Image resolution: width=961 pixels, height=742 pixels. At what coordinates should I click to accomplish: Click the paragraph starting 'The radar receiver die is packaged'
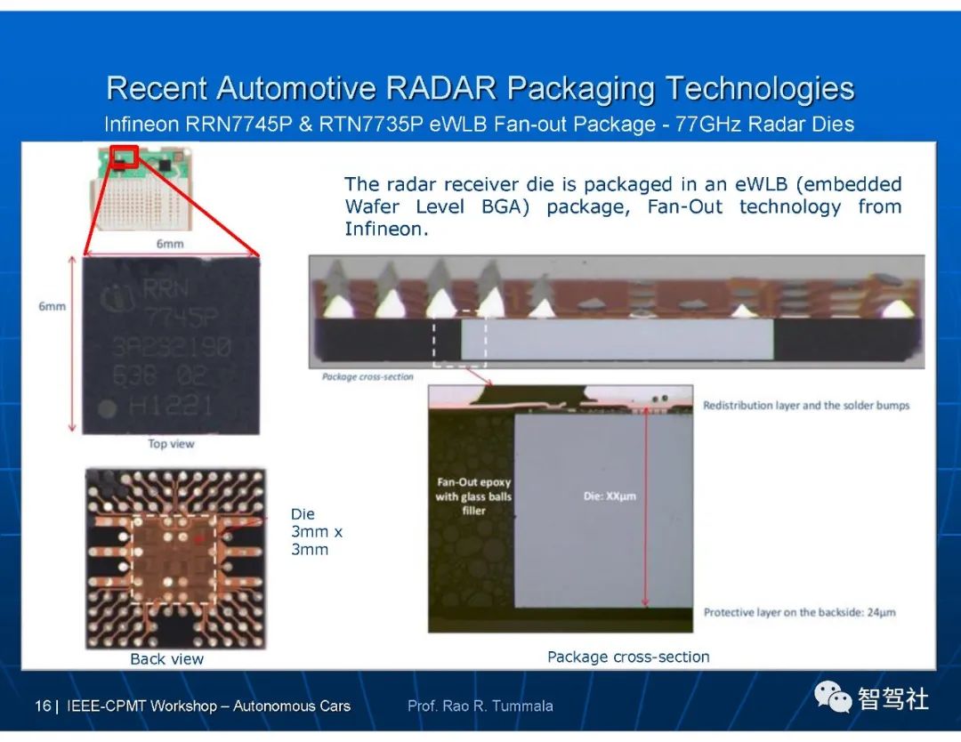pos(623,206)
